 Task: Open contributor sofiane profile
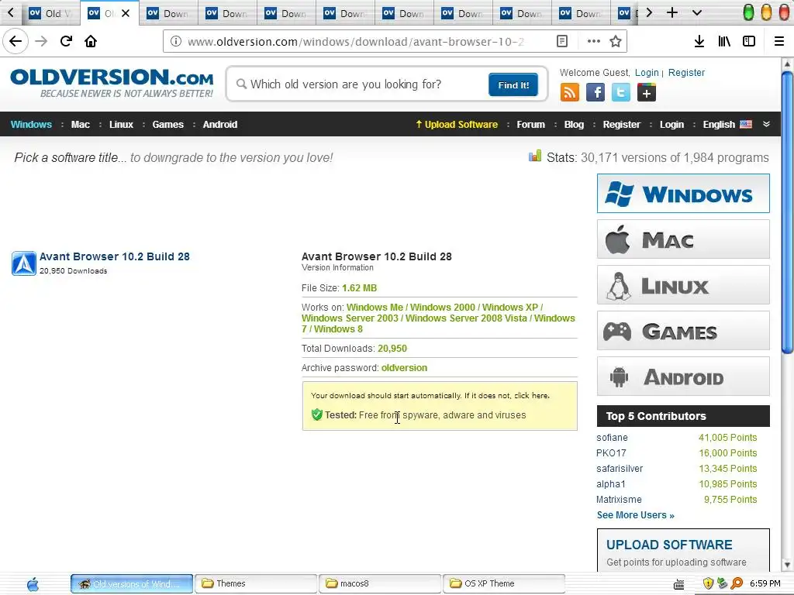click(612, 438)
